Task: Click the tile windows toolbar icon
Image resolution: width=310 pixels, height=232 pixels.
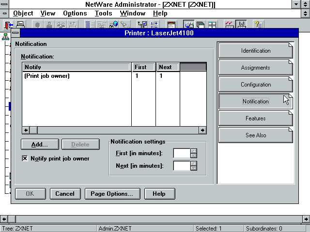Action: 212,25
